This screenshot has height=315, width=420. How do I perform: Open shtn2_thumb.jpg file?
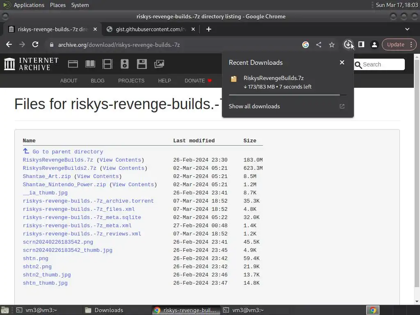[x=47, y=275]
